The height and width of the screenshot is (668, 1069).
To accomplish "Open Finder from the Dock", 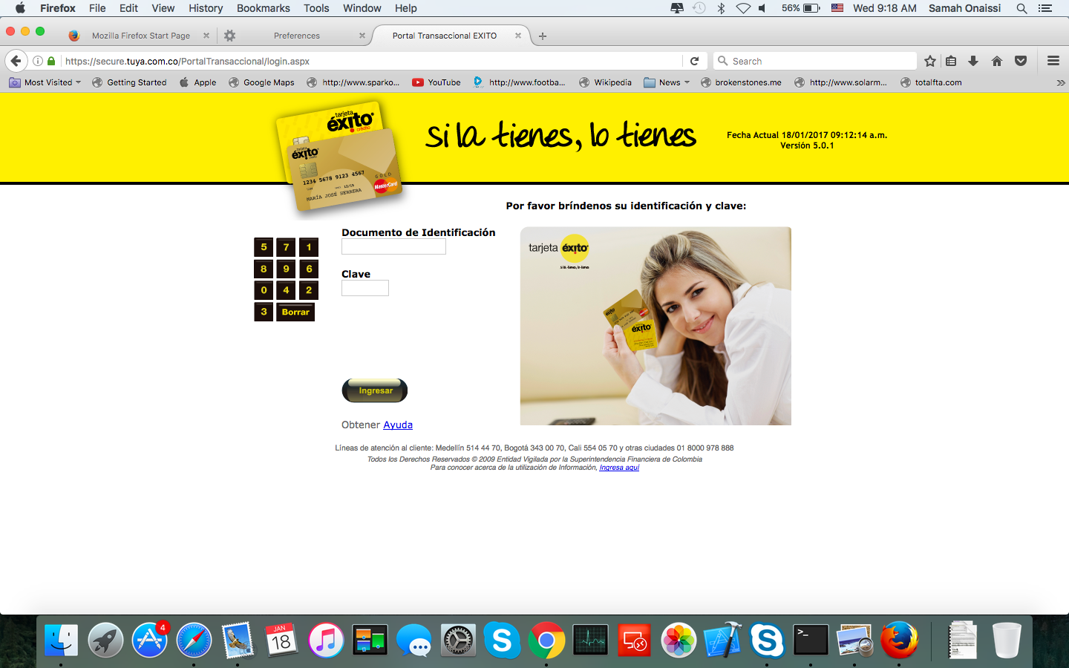I will [61, 640].
